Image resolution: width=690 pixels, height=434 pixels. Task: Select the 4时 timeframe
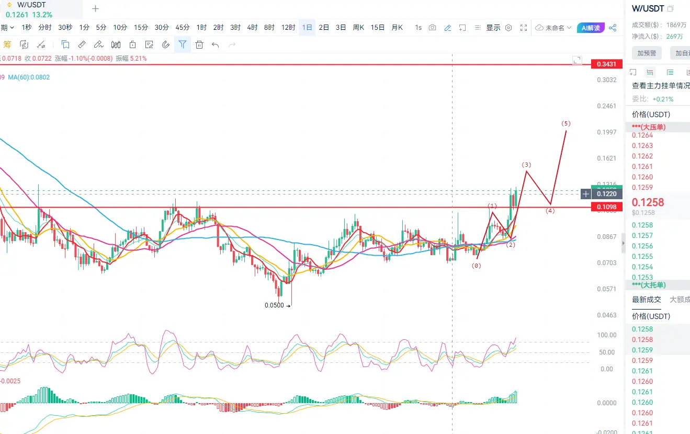[252, 28]
